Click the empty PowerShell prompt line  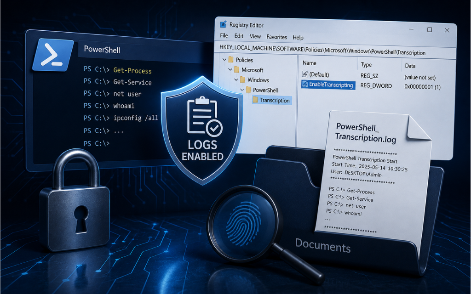(97, 143)
